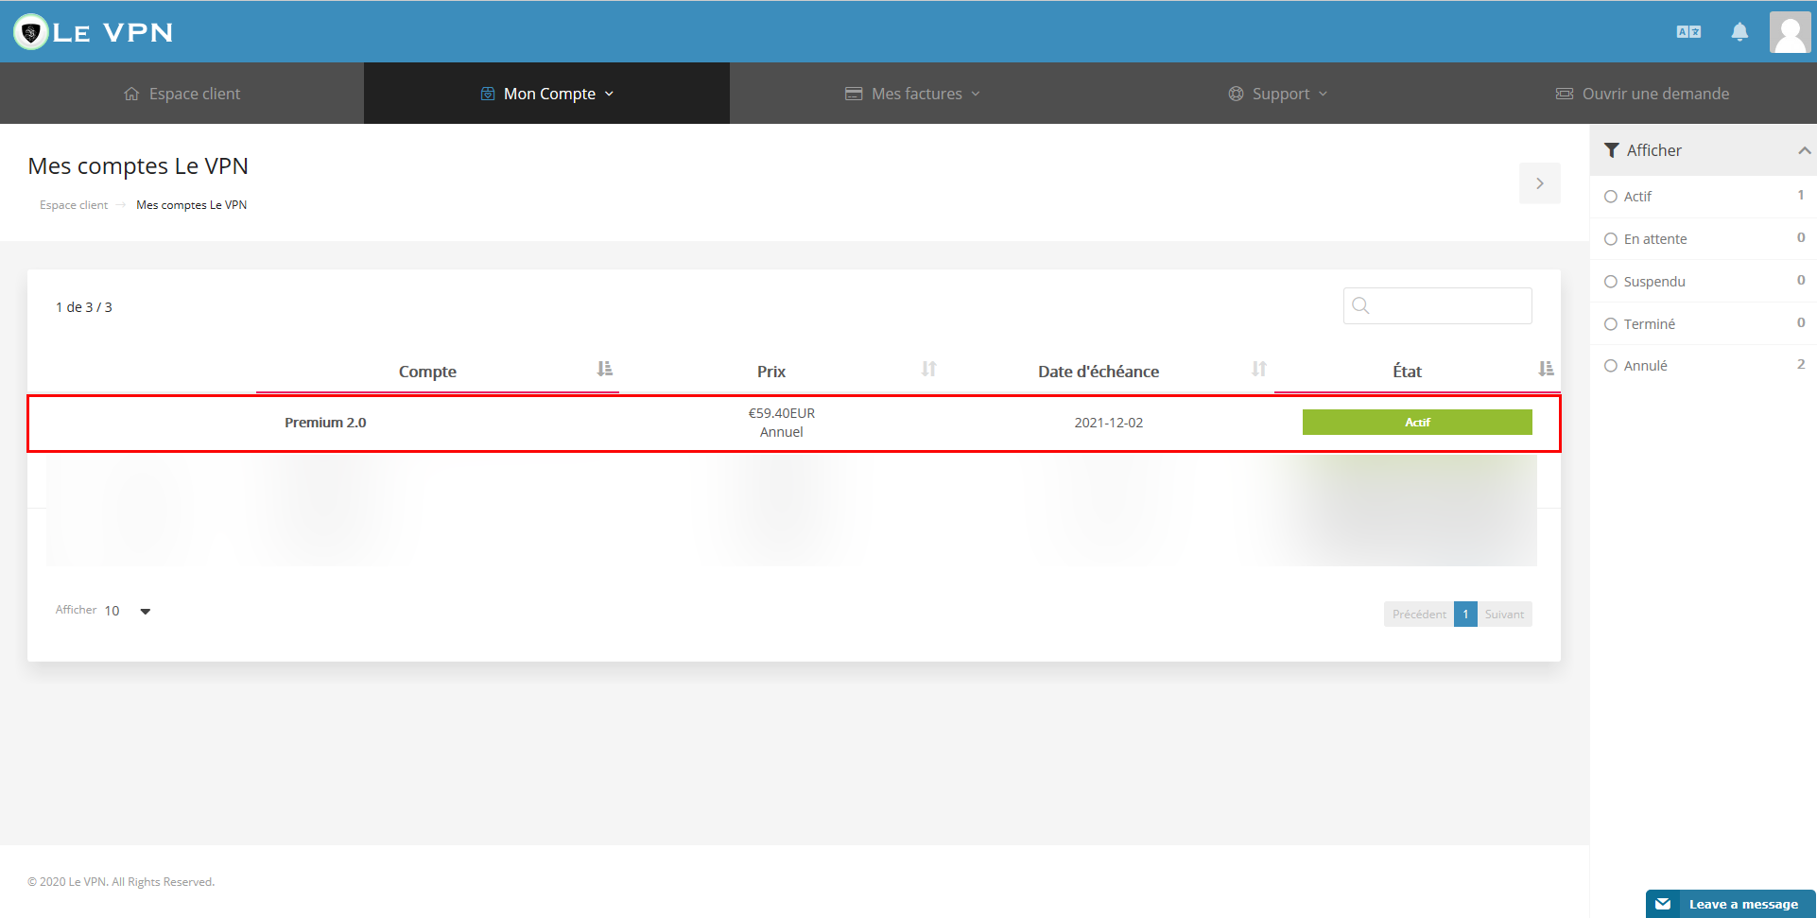Click the envelope icon in chat widget
1817x918 pixels.
click(1663, 904)
